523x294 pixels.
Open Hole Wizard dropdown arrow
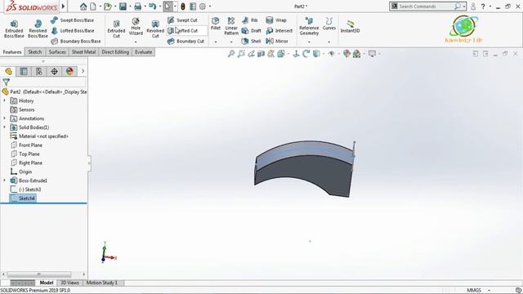point(136,42)
